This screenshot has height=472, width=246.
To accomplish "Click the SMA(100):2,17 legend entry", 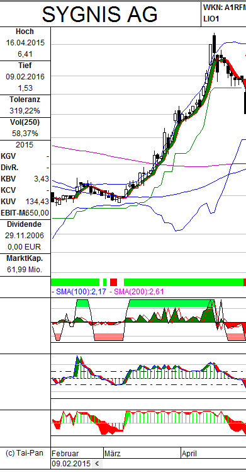I will (x=79, y=291).
